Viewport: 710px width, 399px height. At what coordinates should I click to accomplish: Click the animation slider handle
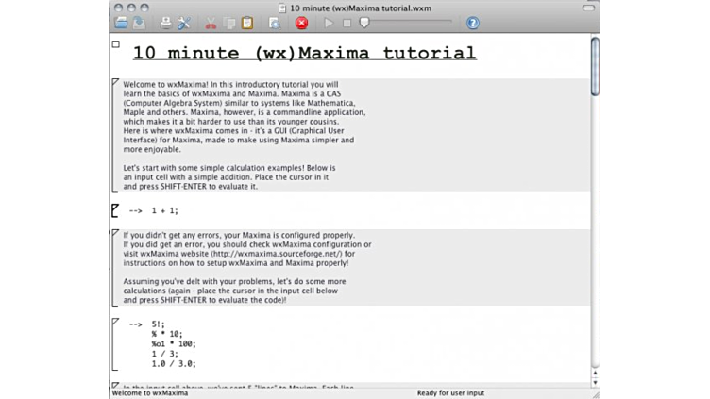364,23
